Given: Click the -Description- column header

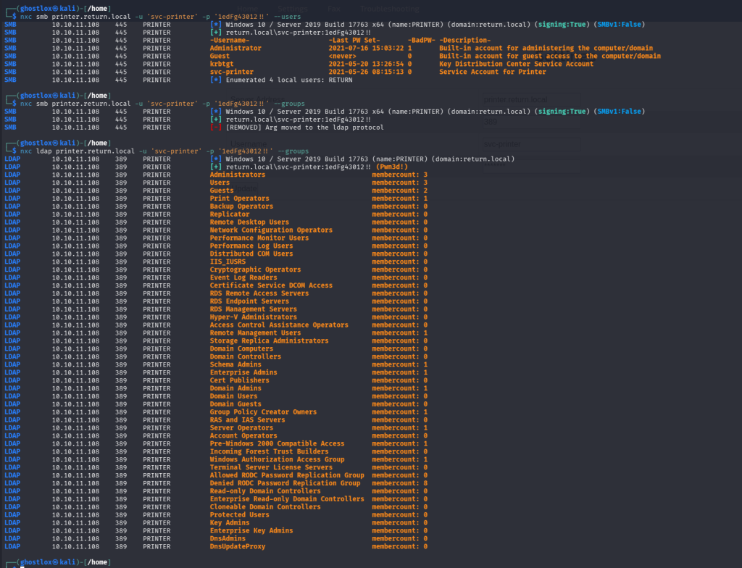Looking at the screenshot, I should click(464, 40).
